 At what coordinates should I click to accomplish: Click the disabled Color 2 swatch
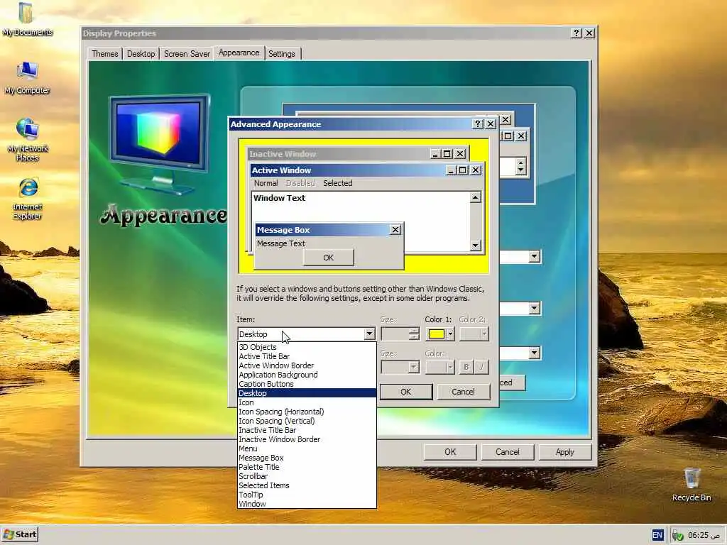pyautogui.click(x=474, y=334)
